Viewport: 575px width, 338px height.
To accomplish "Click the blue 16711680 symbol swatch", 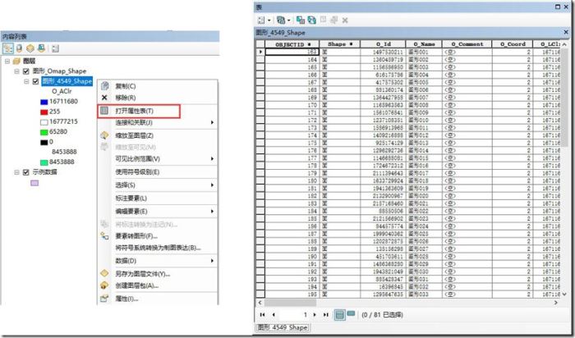I will pyautogui.click(x=44, y=102).
